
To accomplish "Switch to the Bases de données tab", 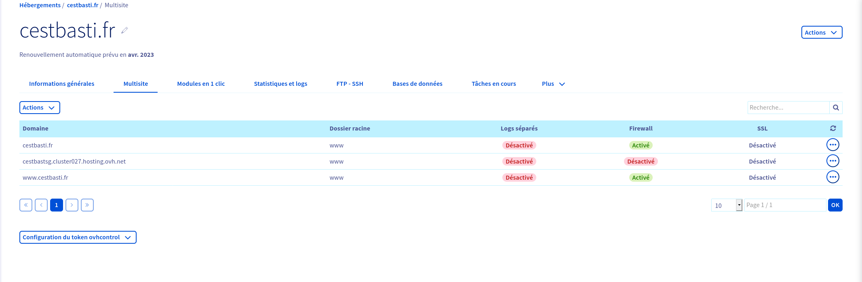I will [417, 84].
